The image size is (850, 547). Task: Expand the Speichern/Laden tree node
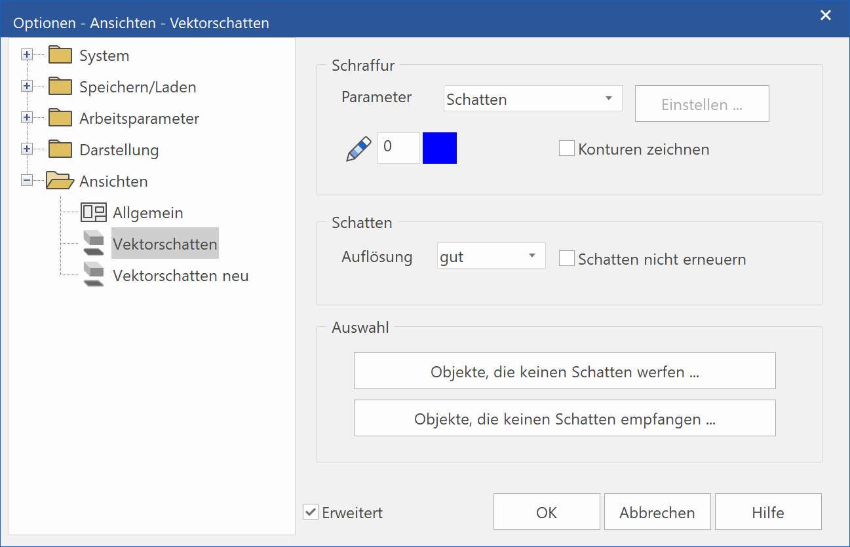[27, 86]
